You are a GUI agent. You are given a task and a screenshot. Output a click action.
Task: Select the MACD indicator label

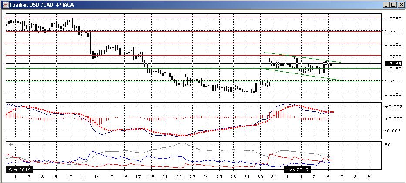coord(12,105)
